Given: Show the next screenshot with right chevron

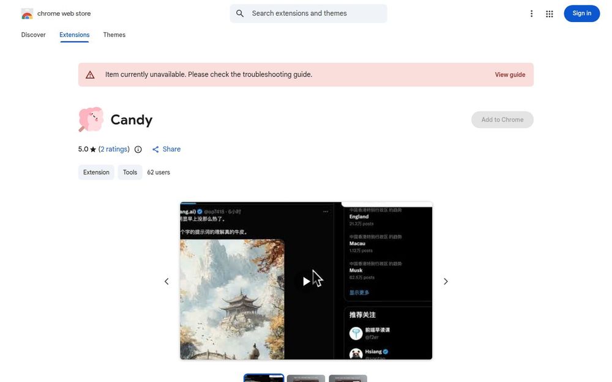Looking at the screenshot, I should coord(446,281).
